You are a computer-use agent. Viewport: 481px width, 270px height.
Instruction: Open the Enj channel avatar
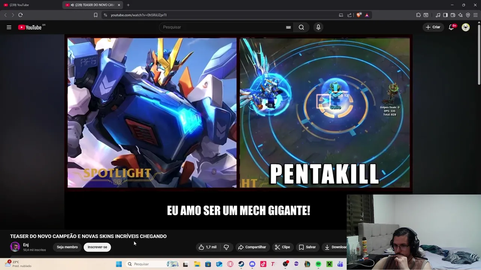(15, 247)
